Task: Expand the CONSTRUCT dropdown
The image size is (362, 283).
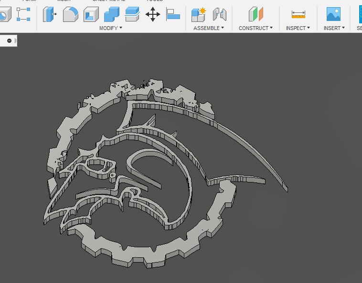Action: click(x=256, y=28)
